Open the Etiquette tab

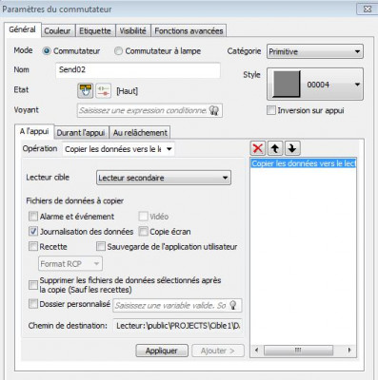[95, 31]
